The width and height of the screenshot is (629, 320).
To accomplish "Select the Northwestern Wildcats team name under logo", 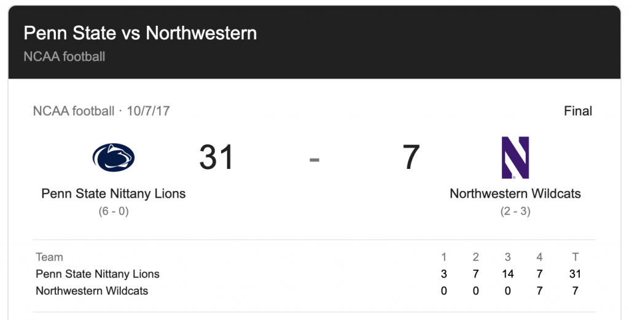I will tap(515, 193).
